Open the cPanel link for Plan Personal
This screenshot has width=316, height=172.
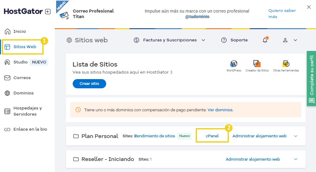point(212,136)
